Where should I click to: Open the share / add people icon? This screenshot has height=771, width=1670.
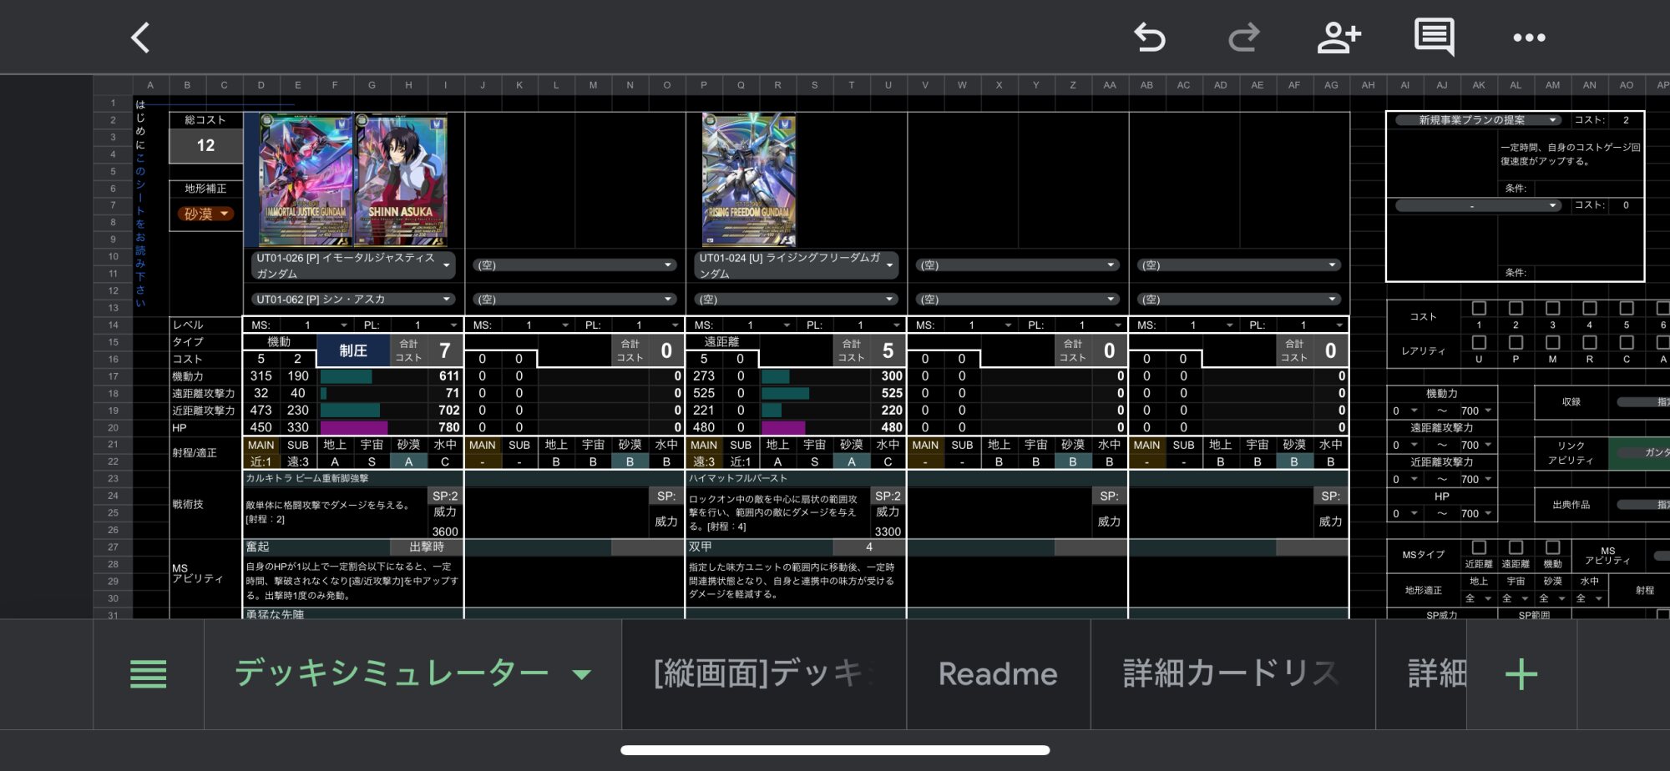pos(1339,38)
